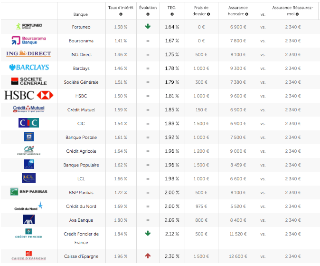Open the Crédit Agricole bank name
The width and height of the screenshot is (320, 266).
pyautogui.click(x=81, y=151)
